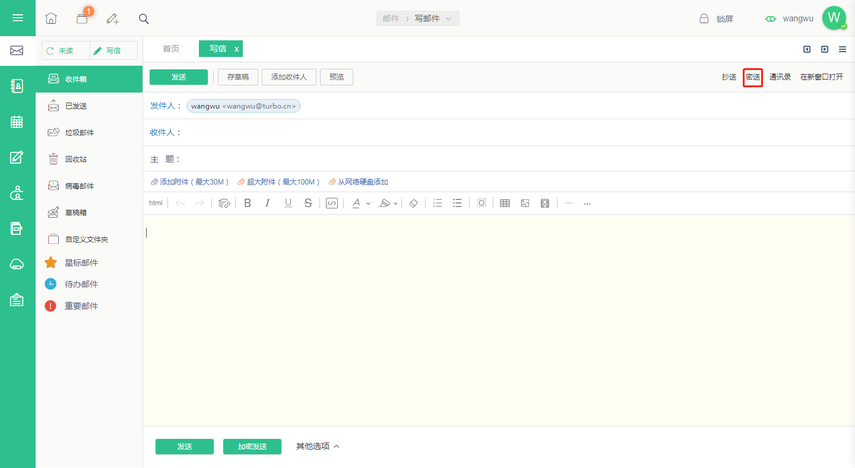Toggle the 抄送 CC field
The height and width of the screenshot is (468, 855).
(x=729, y=77)
